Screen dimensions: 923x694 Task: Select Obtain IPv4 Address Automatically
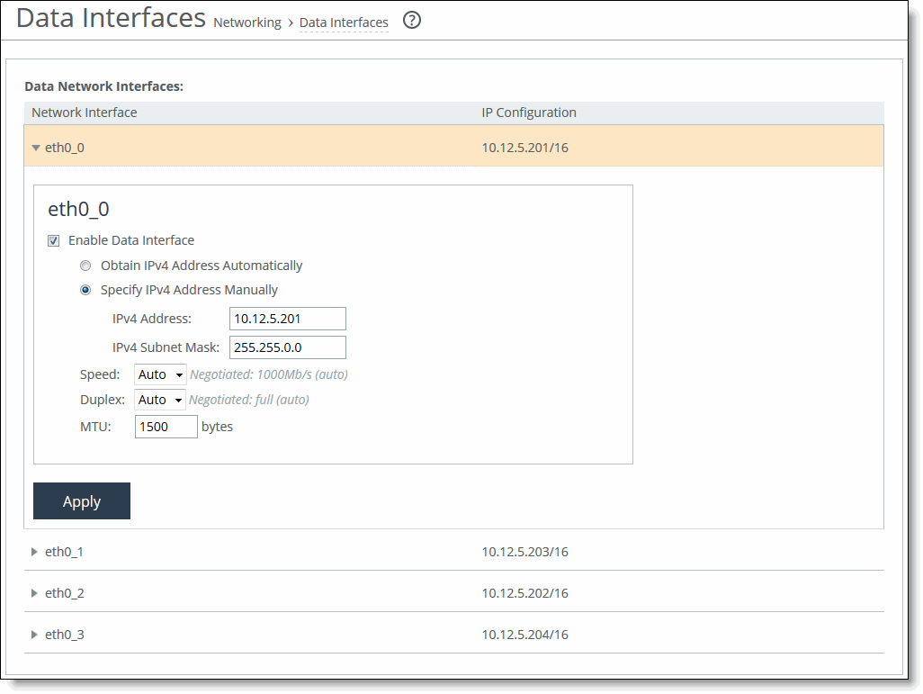pos(85,266)
